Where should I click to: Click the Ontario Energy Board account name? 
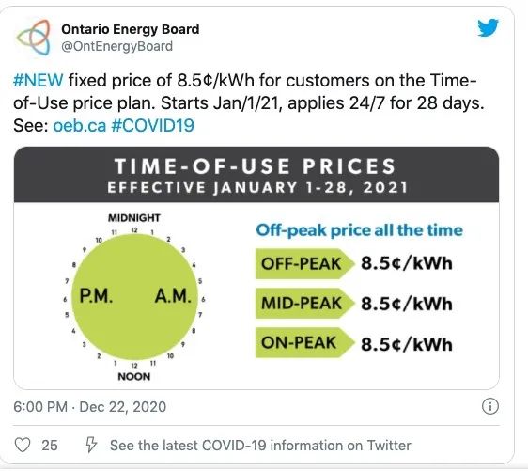(131, 29)
